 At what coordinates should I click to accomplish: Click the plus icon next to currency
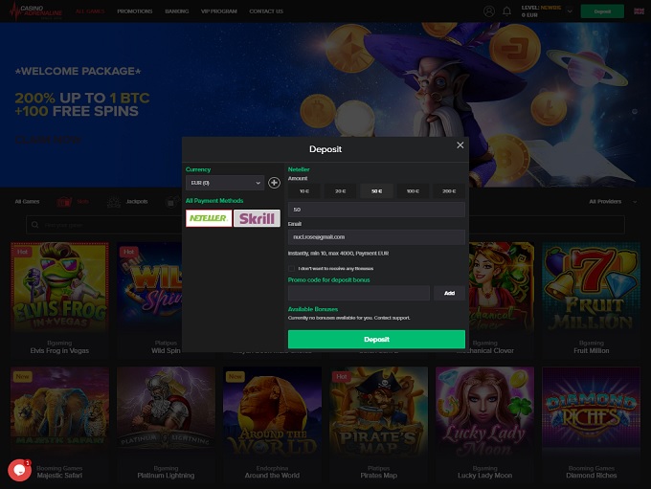274,182
